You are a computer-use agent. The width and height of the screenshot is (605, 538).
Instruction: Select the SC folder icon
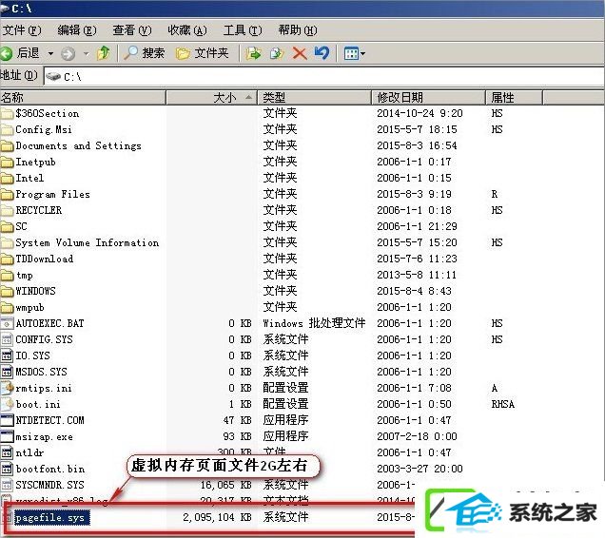point(7,227)
